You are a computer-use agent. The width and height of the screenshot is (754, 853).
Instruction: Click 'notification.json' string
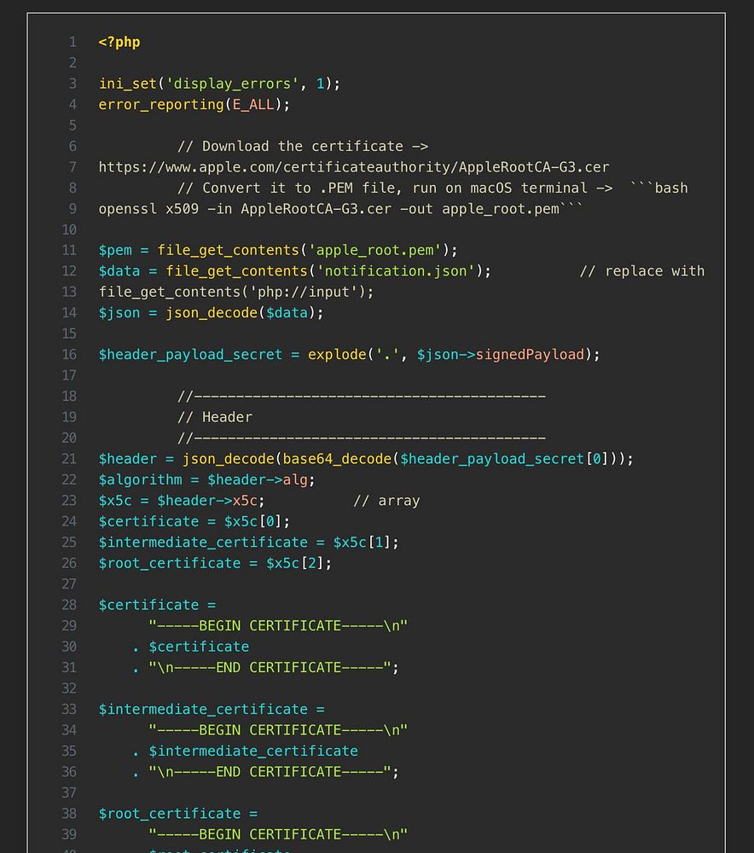point(396,271)
